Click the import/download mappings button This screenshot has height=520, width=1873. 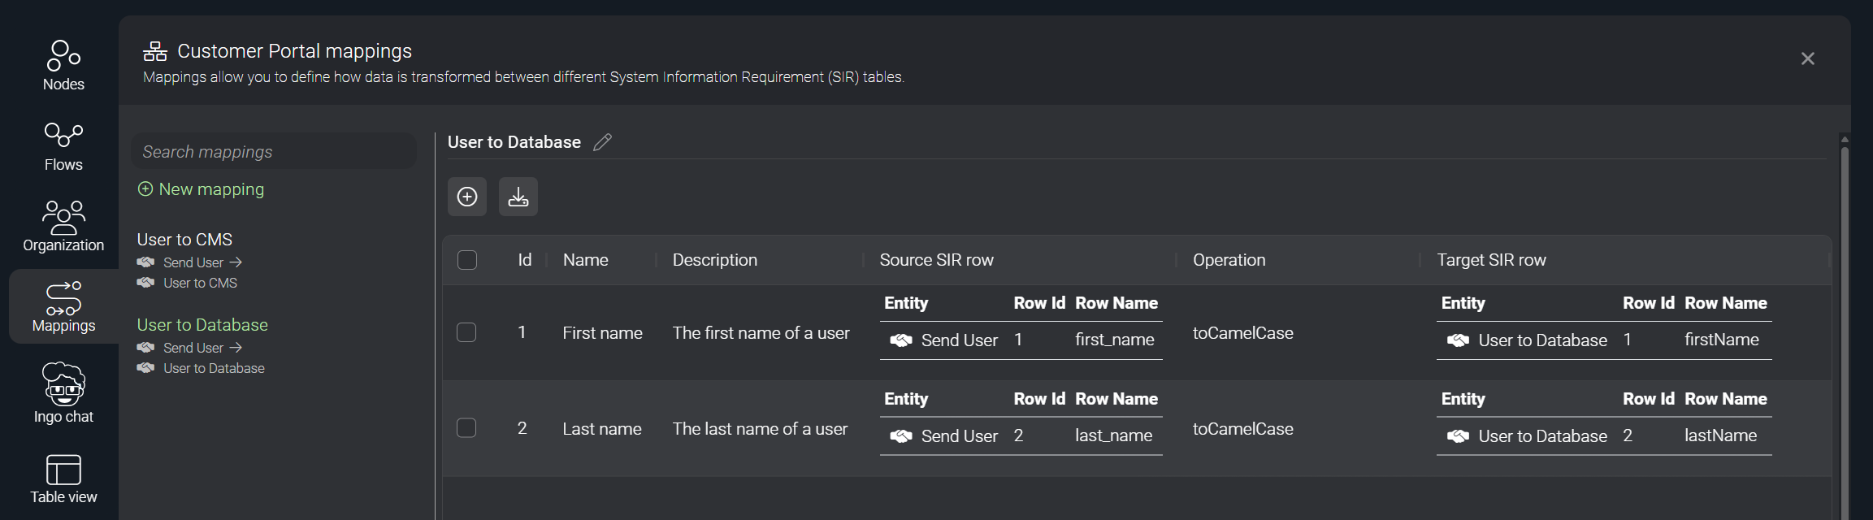(x=518, y=197)
